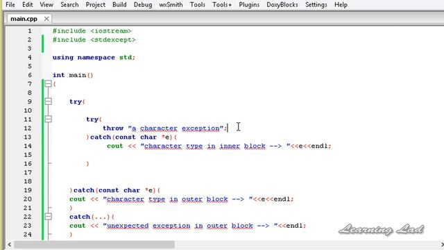Open the Plugins menu
Viewport: 444px width, 250px height.
click(x=249, y=5)
